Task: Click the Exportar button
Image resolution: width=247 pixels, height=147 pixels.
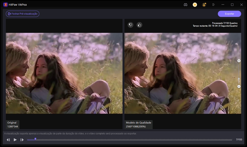Action: [x=229, y=14]
